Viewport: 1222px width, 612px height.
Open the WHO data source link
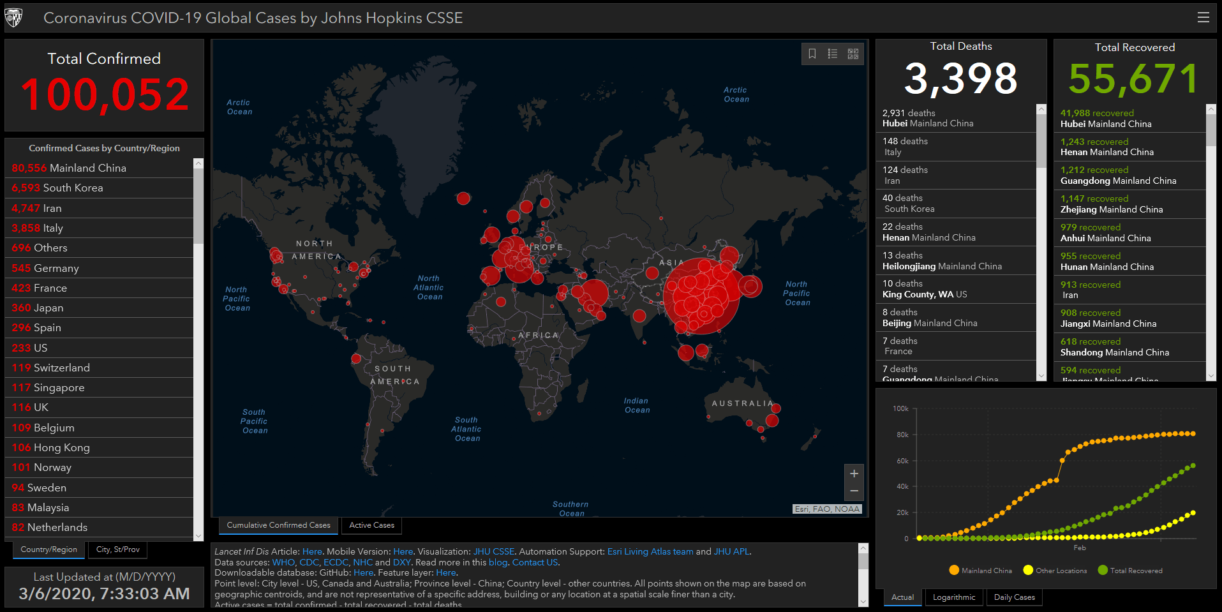pos(283,562)
